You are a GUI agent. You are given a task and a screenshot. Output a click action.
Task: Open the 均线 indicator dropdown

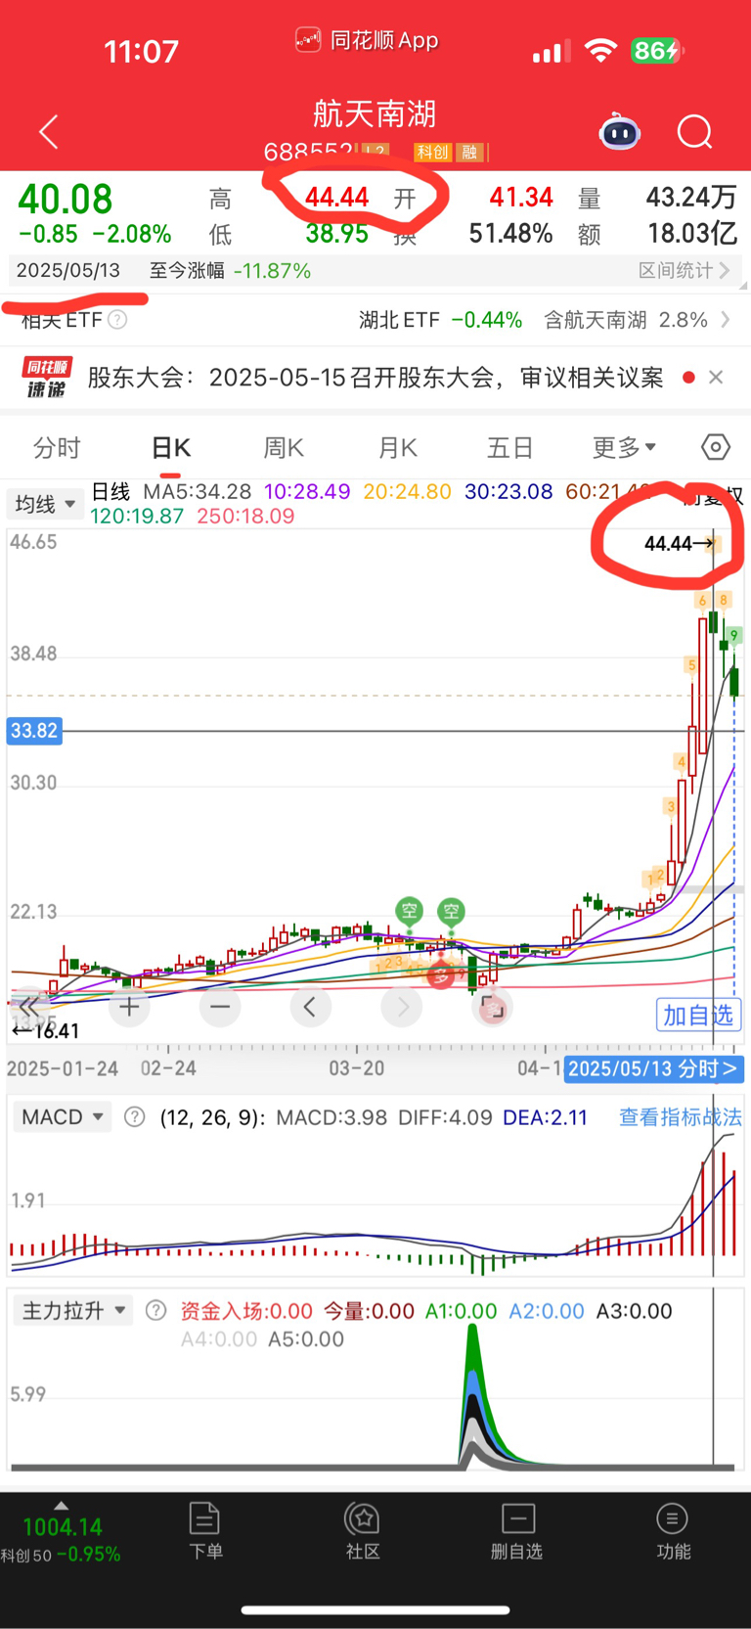pyautogui.click(x=44, y=504)
